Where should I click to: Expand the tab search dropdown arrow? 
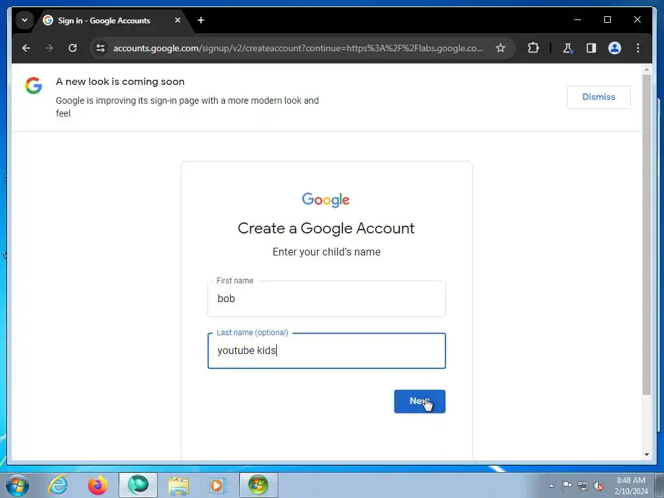coord(25,20)
